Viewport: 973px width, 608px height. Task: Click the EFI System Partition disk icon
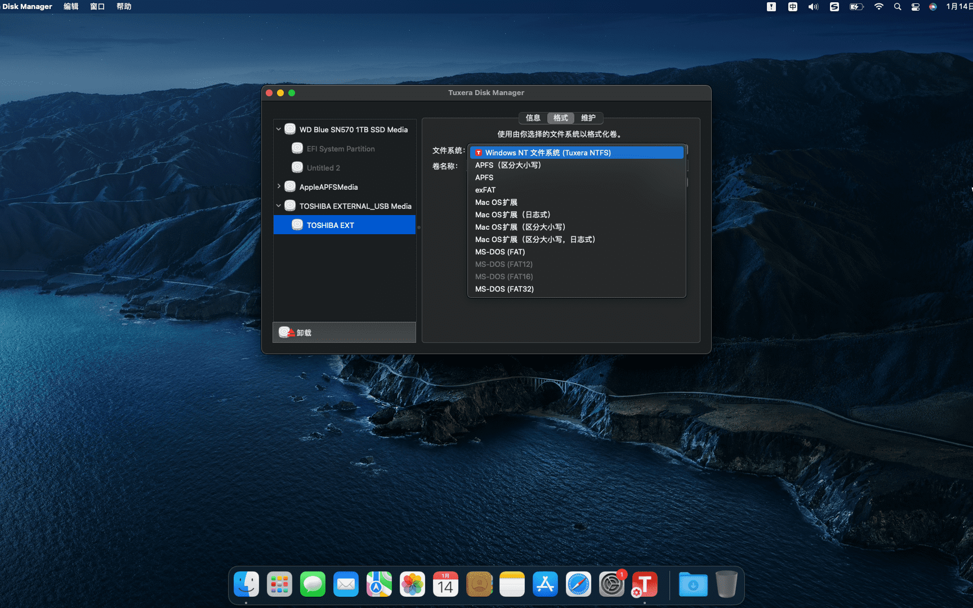pyautogui.click(x=297, y=148)
